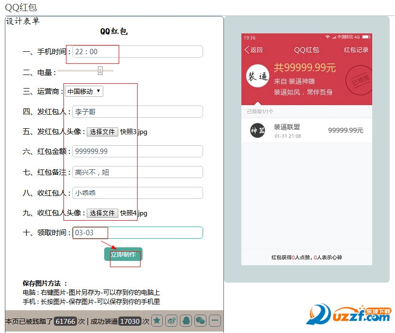Click 选择文件 to upload the receiver avatar
395x333 pixels.
(x=102, y=213)
